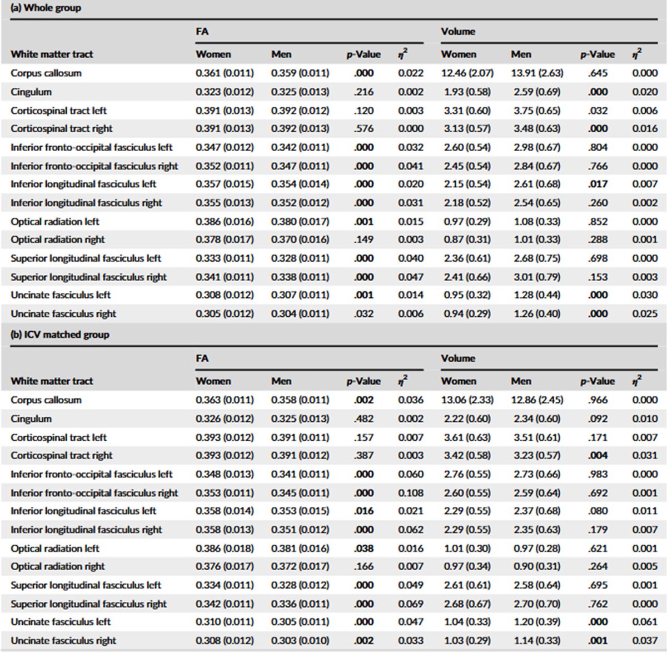Select the FA p-value ".576" for Corticospinal tract right
Image resolution: width=667 pixels, height=653 pixels.
pos(364,129)
